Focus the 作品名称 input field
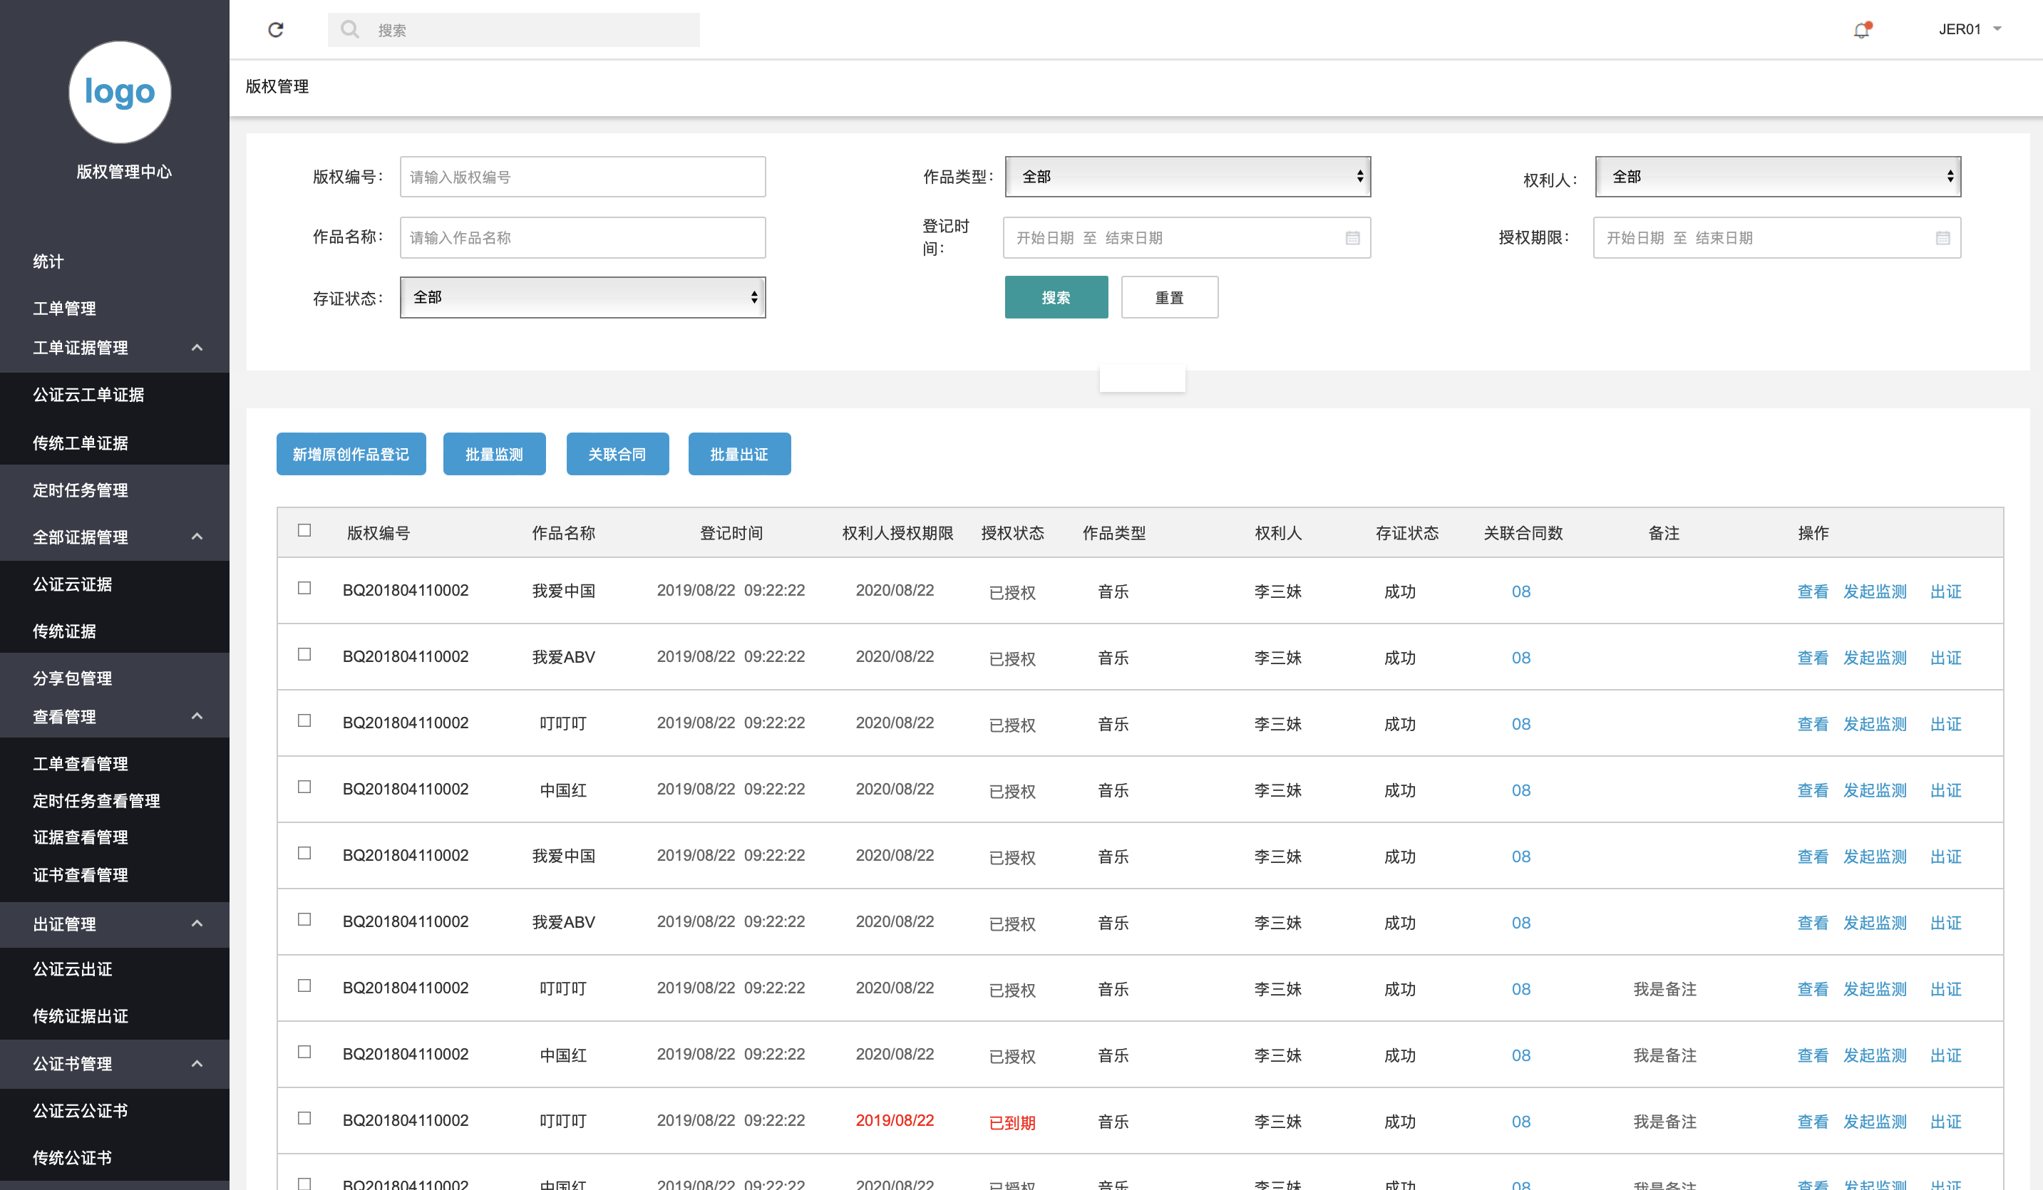Screen dimensions: 2043x1190 582,237
